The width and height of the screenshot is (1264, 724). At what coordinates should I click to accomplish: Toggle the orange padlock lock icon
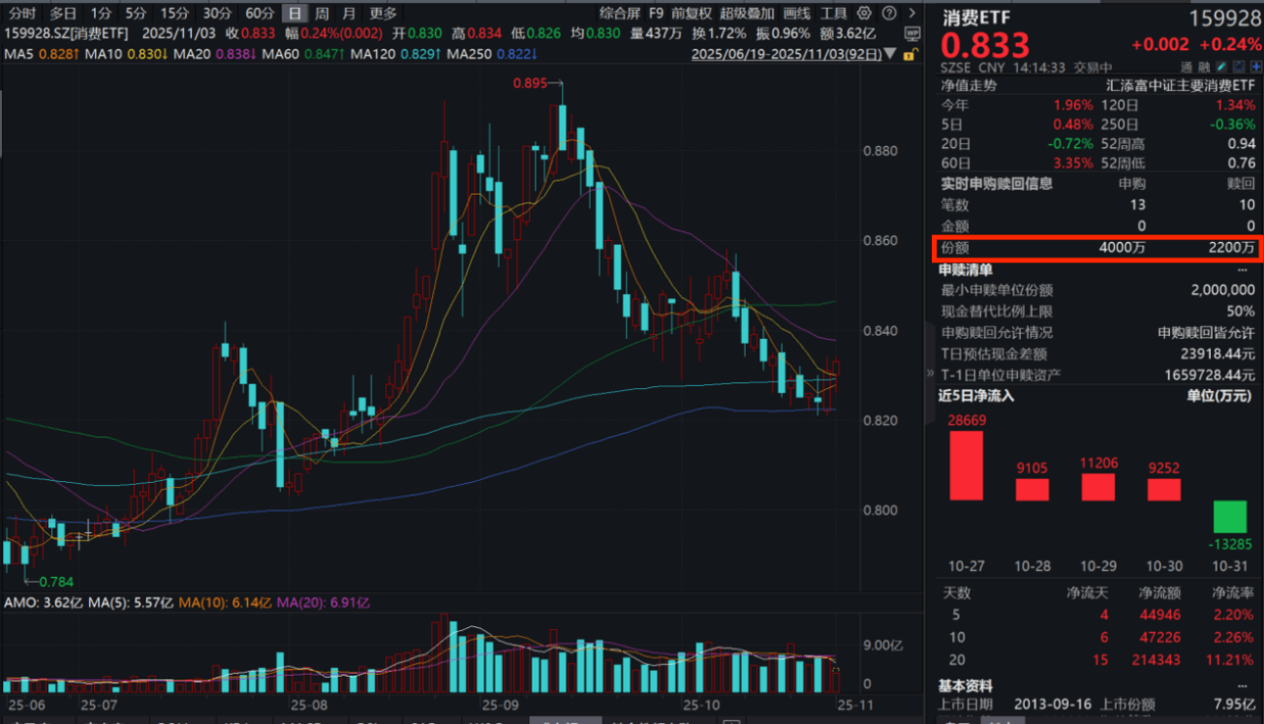pos(909,54)
